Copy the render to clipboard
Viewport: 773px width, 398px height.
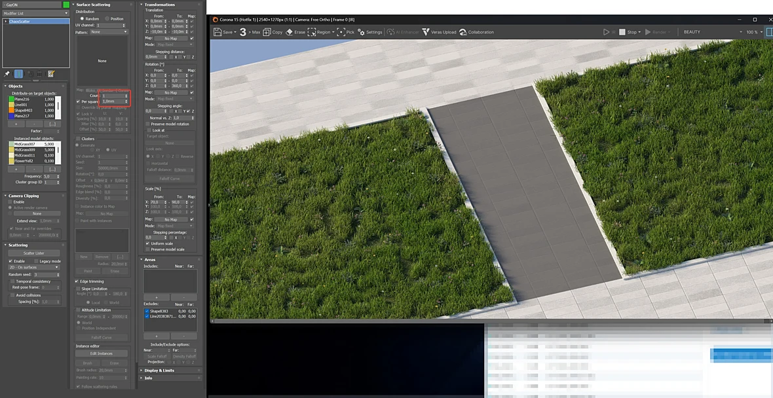pos(267,32)
